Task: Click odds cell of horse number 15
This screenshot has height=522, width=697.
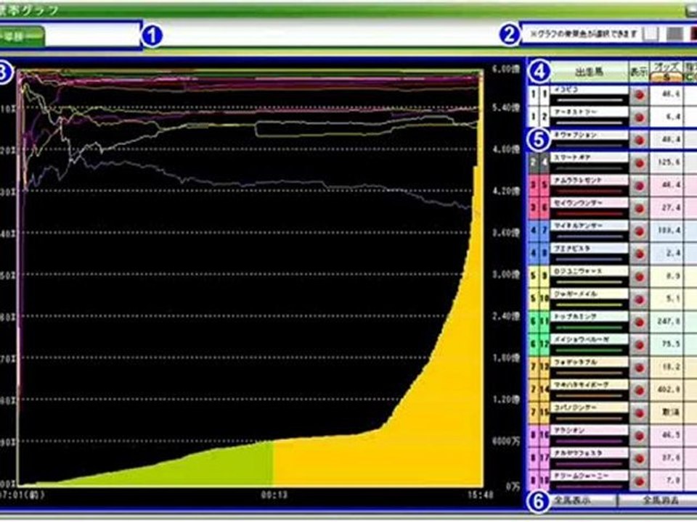Action: 667,413
